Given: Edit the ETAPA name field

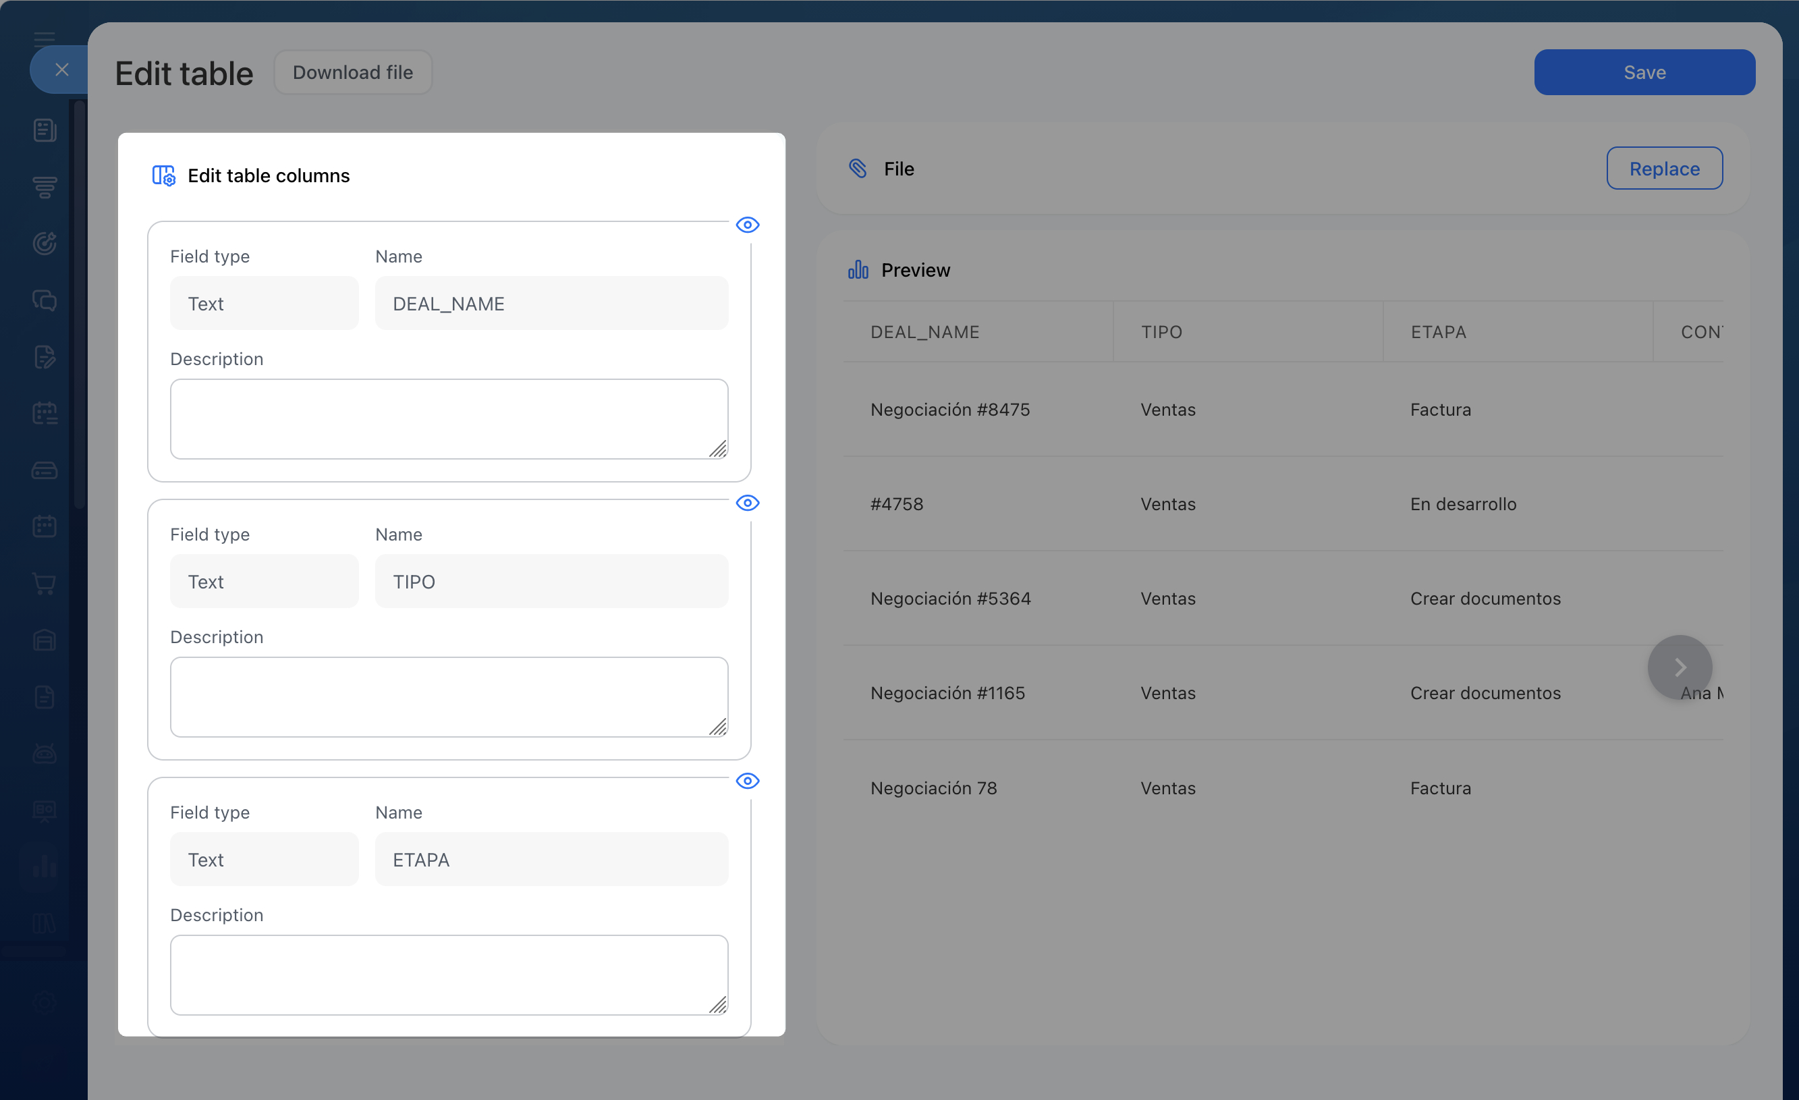Looking at the screenshot, I should coord(552,859).
